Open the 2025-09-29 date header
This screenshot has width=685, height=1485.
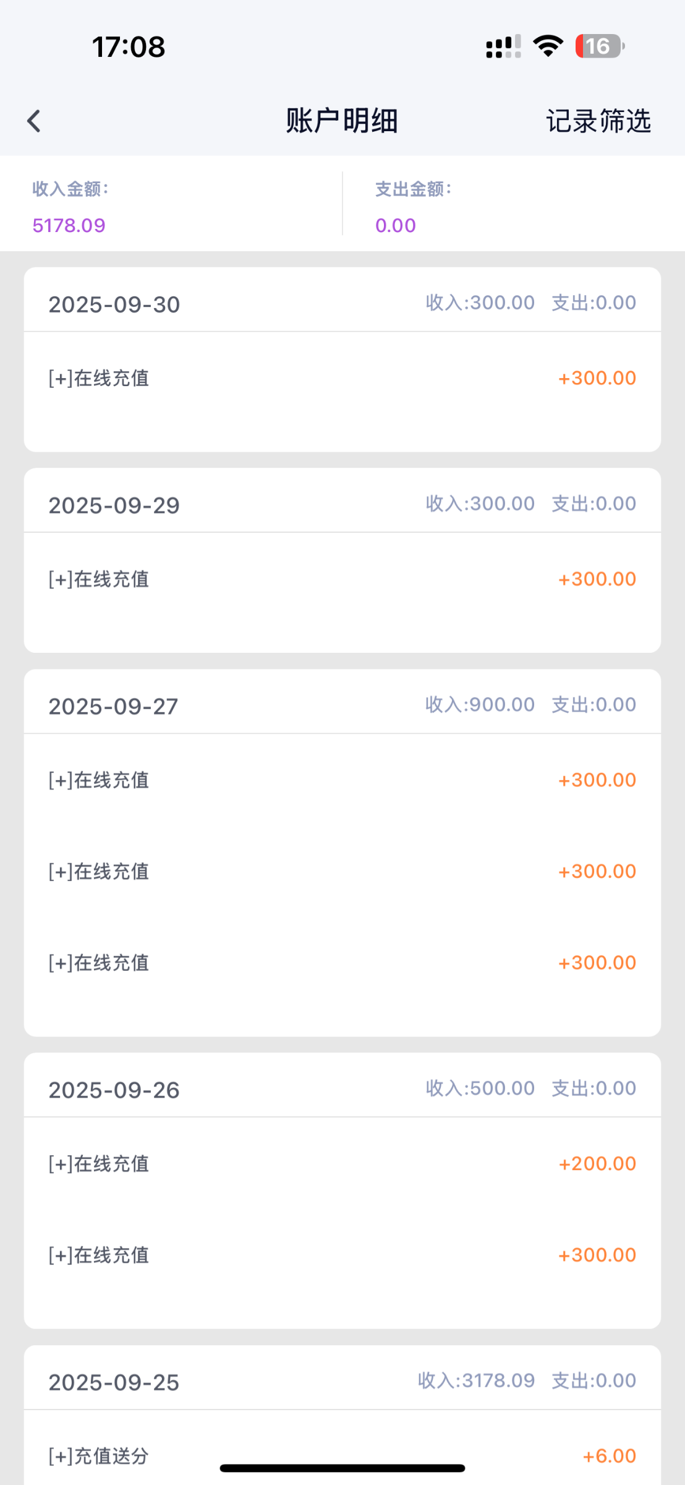(114, 506)
